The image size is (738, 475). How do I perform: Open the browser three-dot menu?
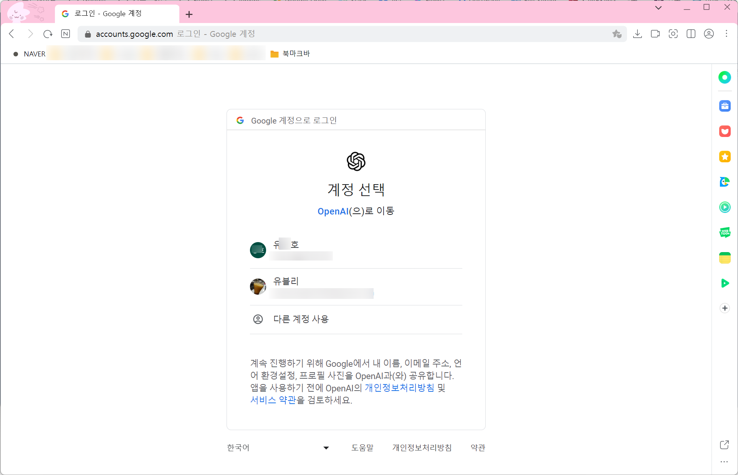pyautogui.click(x=726, y=34)
